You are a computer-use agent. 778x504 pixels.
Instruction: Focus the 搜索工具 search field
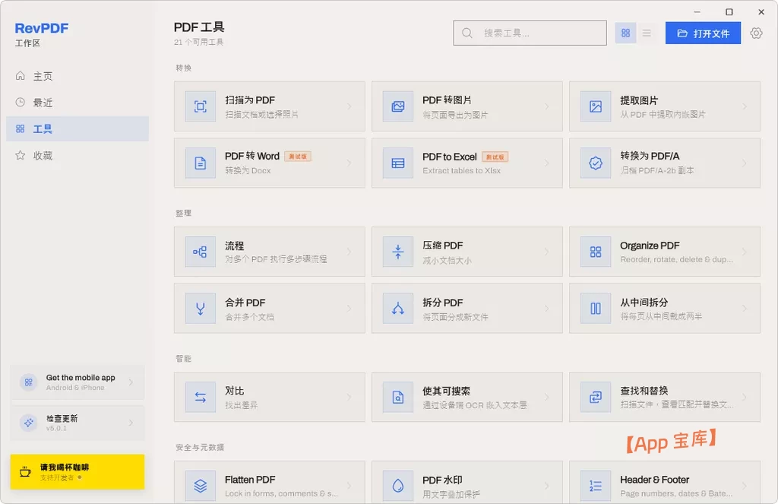[530, 33]
